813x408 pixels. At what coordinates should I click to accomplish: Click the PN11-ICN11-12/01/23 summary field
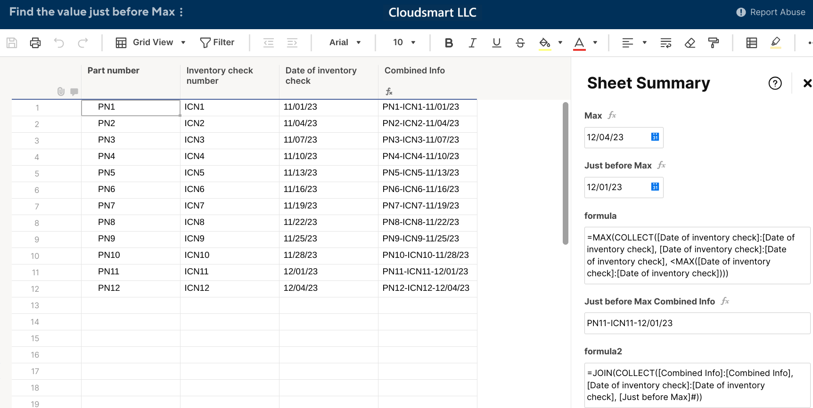pyautogui.click(x=697, y=323)
